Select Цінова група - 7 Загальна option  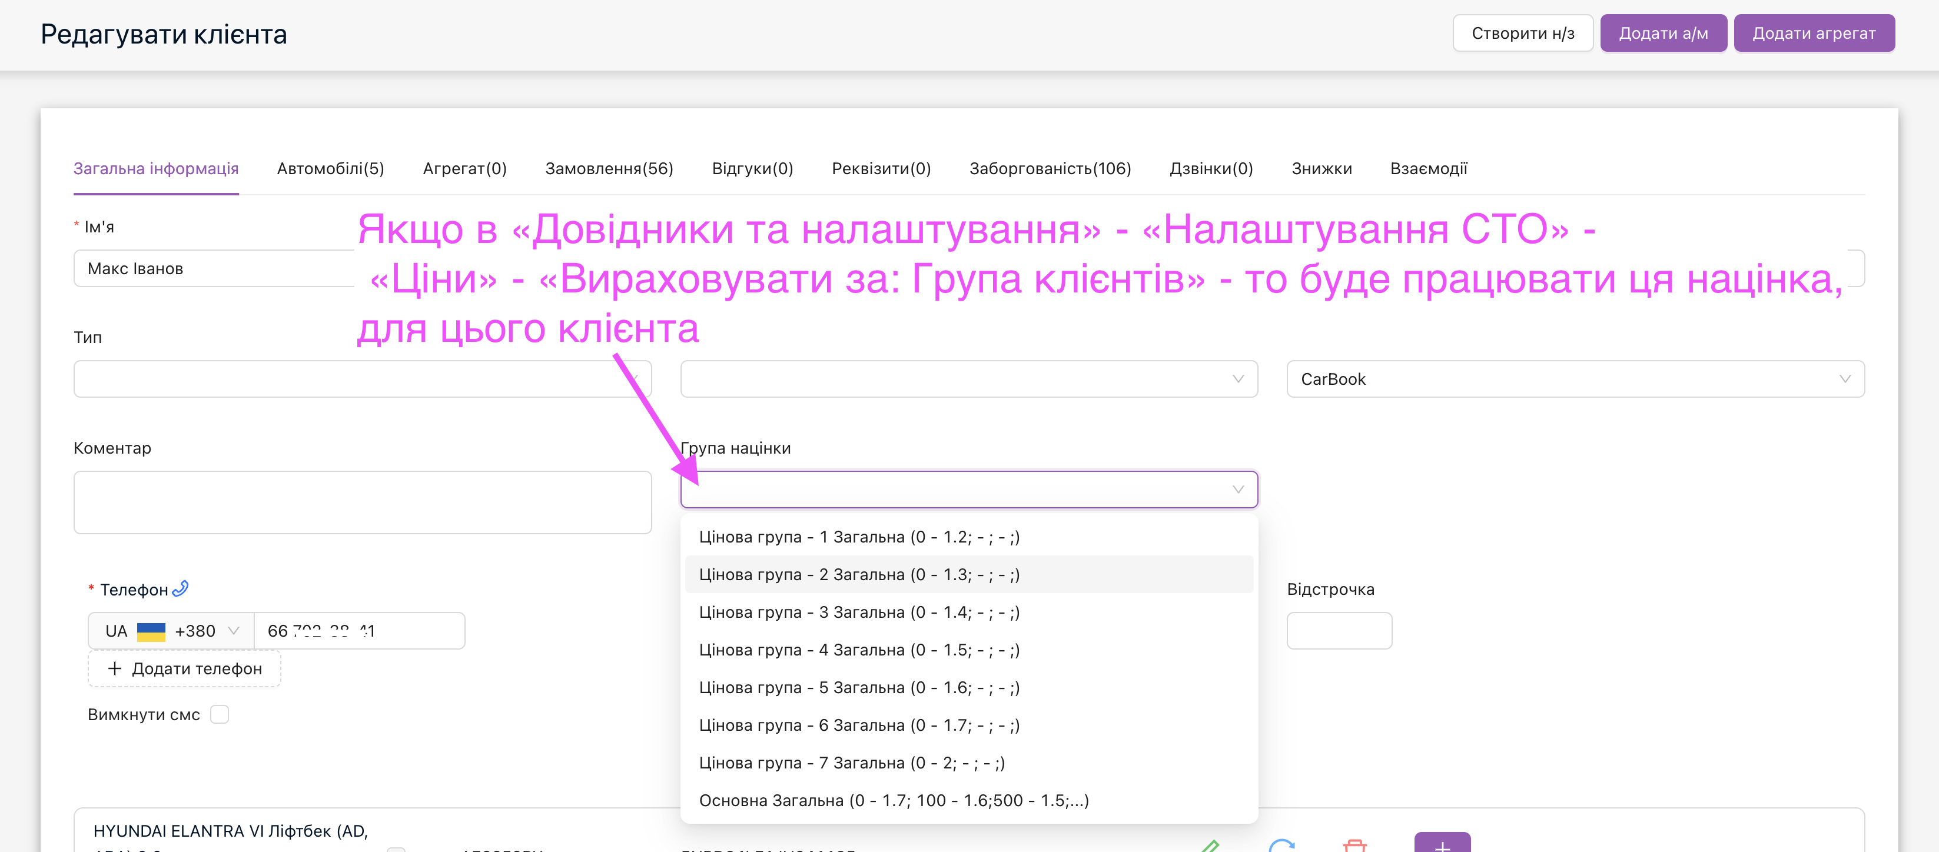(969, 763)
